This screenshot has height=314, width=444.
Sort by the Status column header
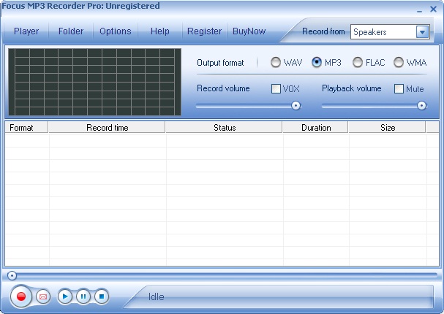pos(224,128)
